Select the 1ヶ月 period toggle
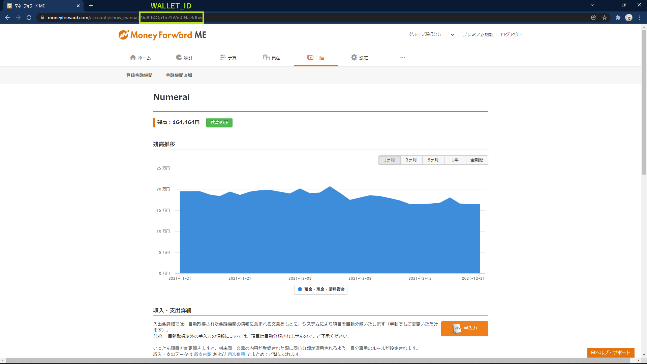The width and height of the screenshot is (647, 364). tap(389, 160)
